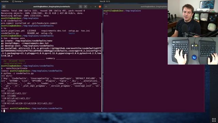
Task: Click search icon in covdefaults terminal header
Action: (80, 6)
